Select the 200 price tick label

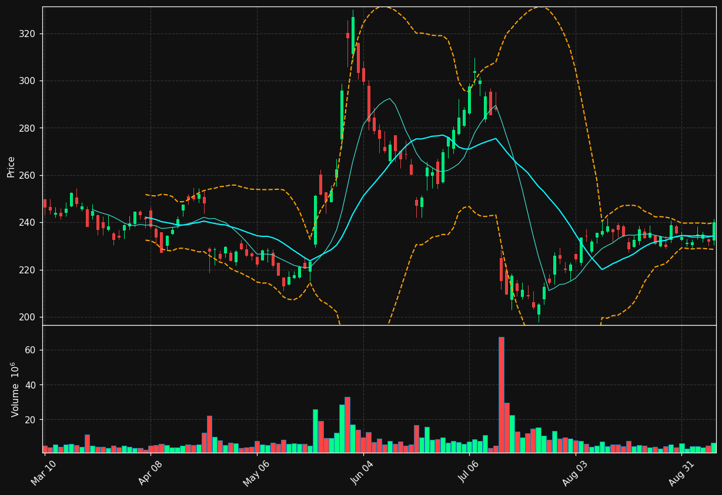point(27,317)
